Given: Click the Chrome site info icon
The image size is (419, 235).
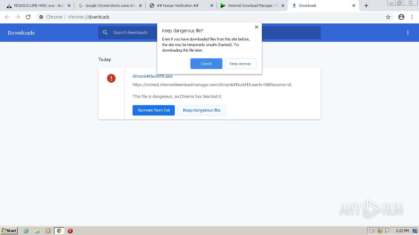Looking at the screenshot, I should tap(41, 17).
